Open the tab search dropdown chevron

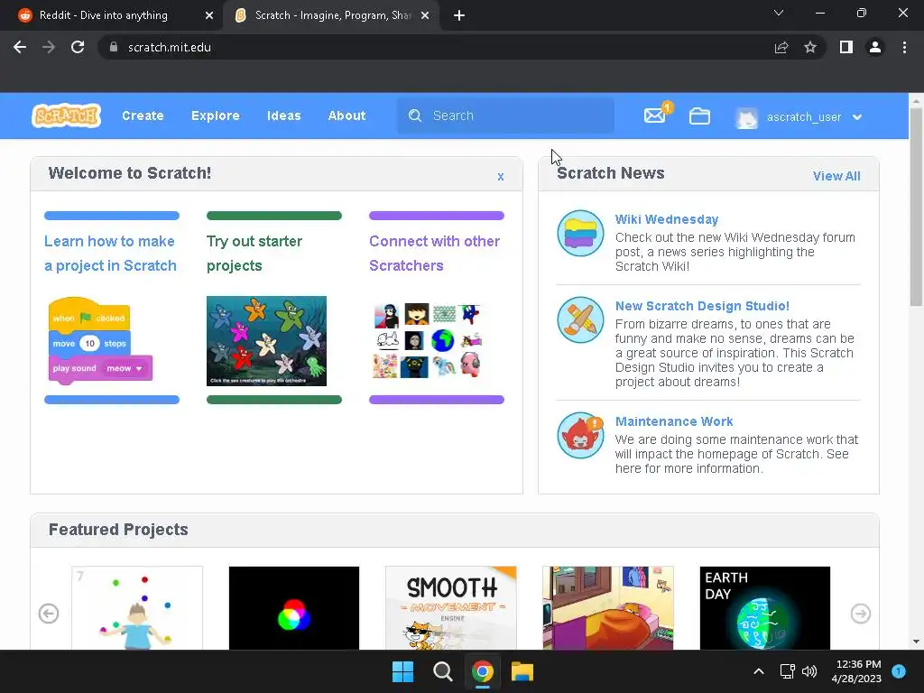tap(779, 13)
